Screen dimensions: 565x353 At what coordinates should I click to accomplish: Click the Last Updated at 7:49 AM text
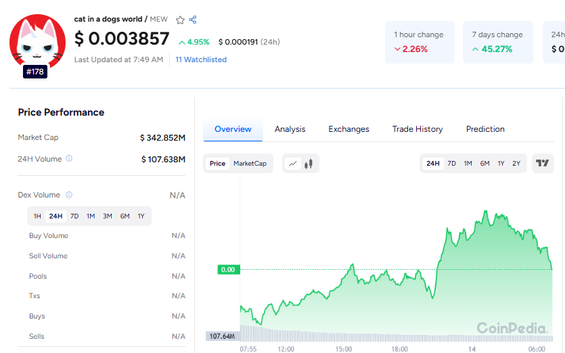tap(118, 60)
